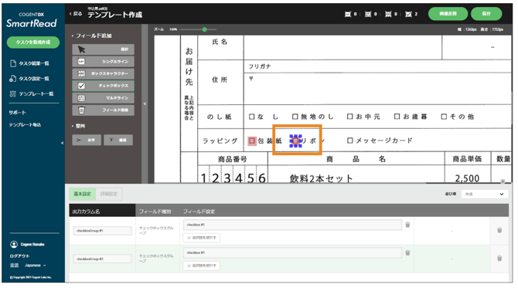Viewport: 518px width, 288px height.
Task: Choose the マルチライン field tool
Action: point(103,98)
